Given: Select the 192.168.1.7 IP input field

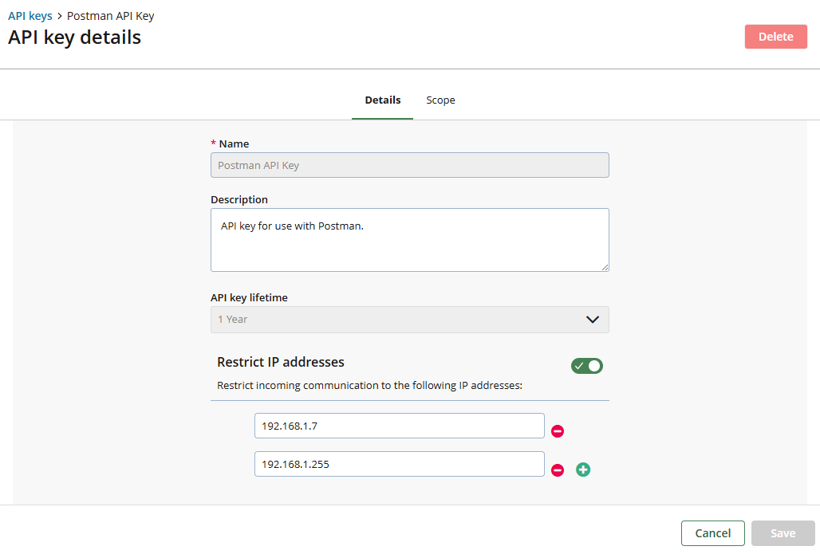Looking at the screenshot, I should point(399,426).
